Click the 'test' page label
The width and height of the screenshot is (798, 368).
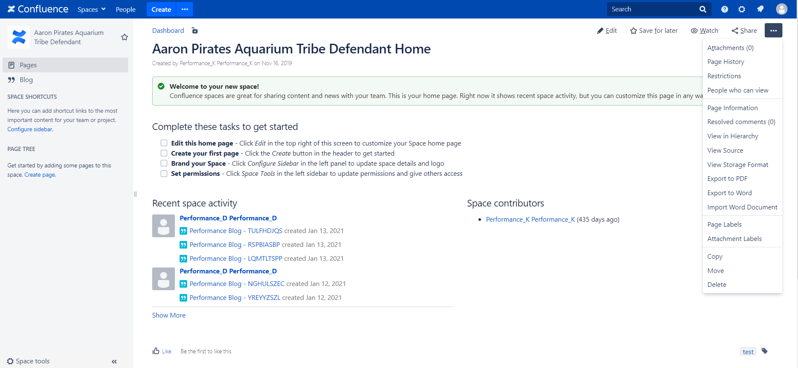748,352
